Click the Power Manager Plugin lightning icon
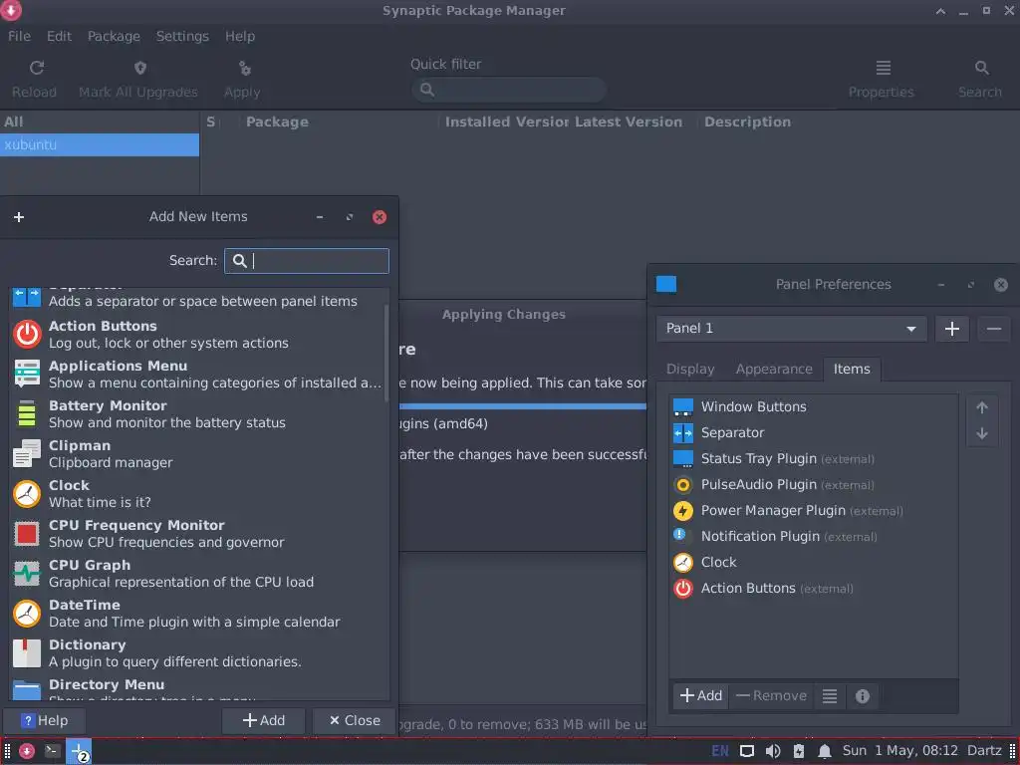Image resolution: width=1020 pixels, height=765 pixels. click(x=683, y=511)
